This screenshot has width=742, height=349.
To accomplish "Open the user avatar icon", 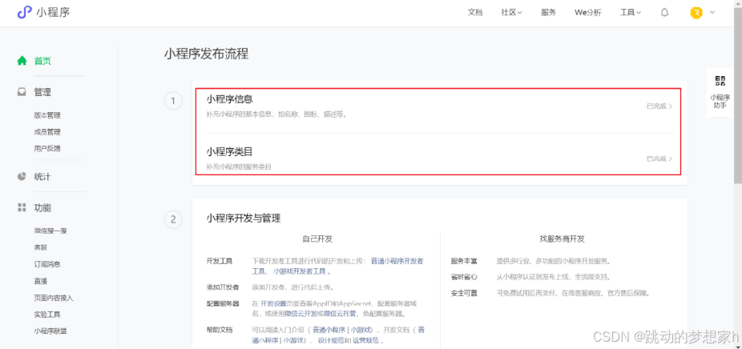I will click(x=696, y=13).
